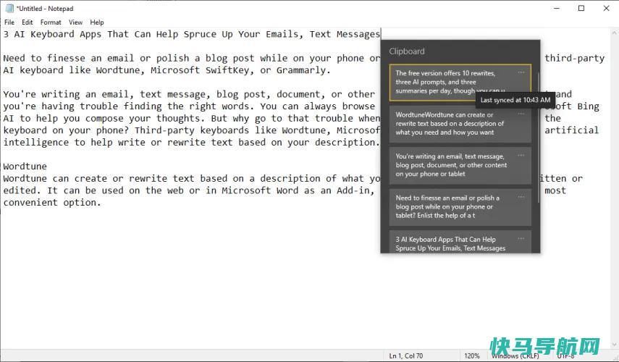619x362 pixels.
Task: Open the ellipsis menu on 'Need to finesse' clipboard item
Action: click(x=521, y=197)
